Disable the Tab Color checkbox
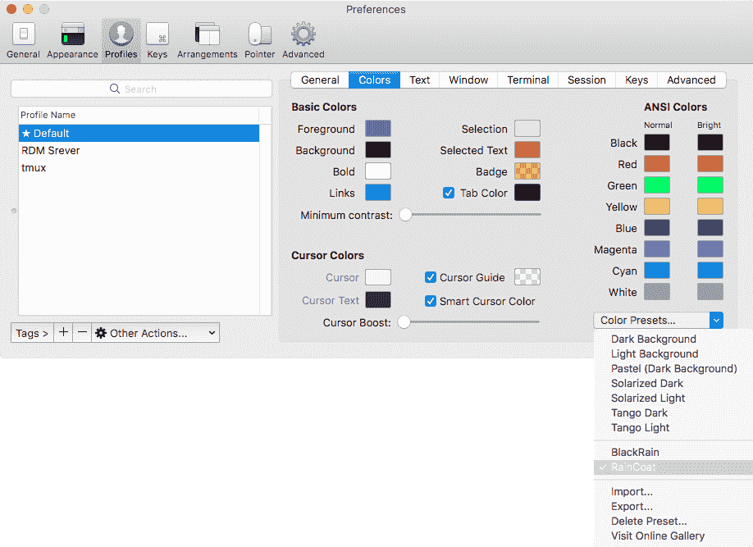The image size is (753, 547). coord(448,193)
